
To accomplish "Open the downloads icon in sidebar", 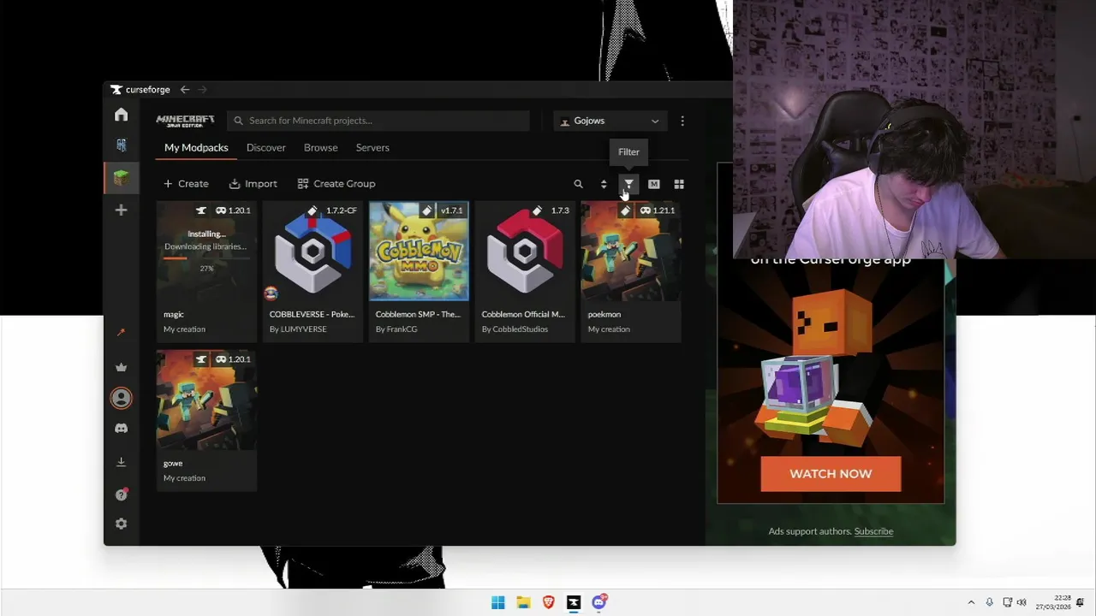I will [121, 462].
